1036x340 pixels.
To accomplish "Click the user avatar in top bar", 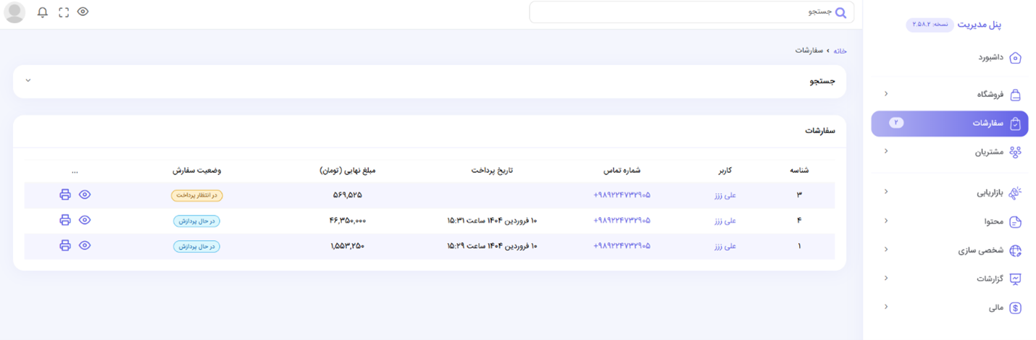I will click(14, 12).
